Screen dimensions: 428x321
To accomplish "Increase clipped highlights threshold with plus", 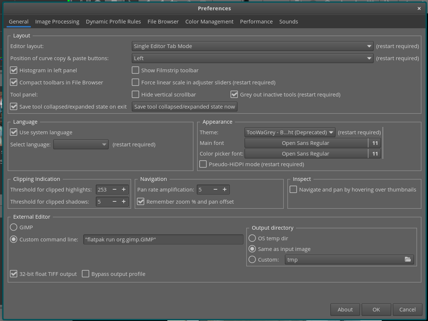I will coord(124,190).
